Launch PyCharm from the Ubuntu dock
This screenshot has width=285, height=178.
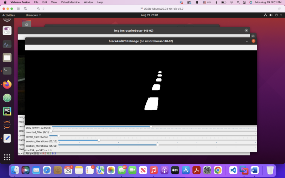tap(7, 111)
